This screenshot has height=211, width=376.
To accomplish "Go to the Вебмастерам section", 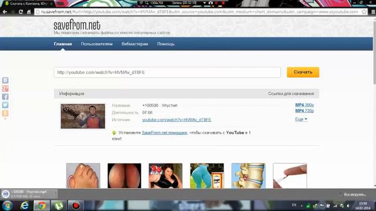I will pos(135,44).
